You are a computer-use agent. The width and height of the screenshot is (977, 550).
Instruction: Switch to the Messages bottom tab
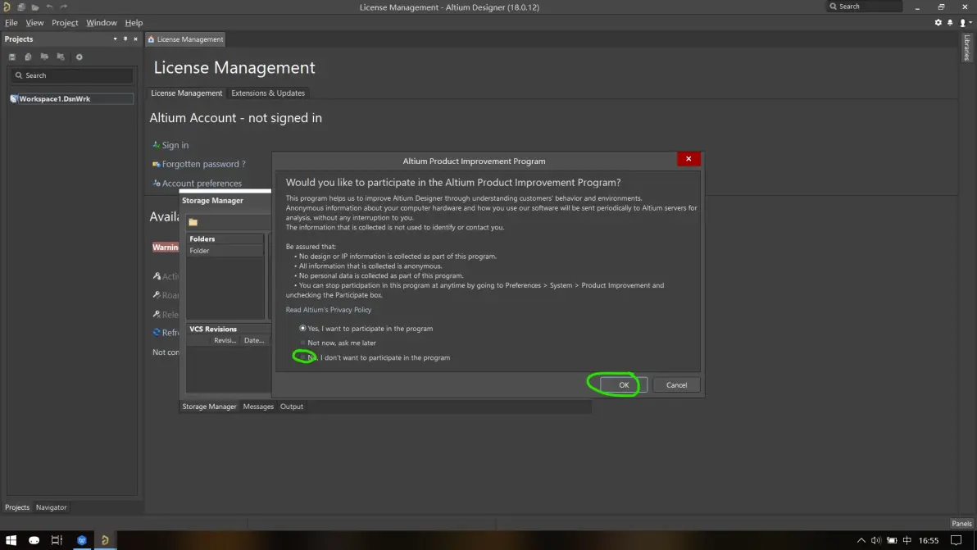coord(258,407)
